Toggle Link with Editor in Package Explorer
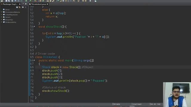 pyautogui.click(x=19, y=7)
